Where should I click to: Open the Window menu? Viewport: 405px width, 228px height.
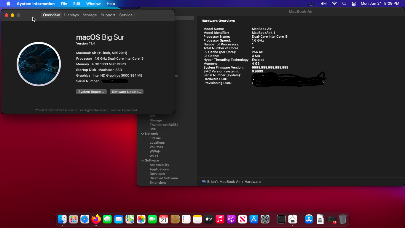tap(93, 4)
